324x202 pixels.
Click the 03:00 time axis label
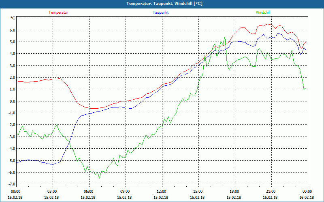pyautogui.click(x=52, y=191)
